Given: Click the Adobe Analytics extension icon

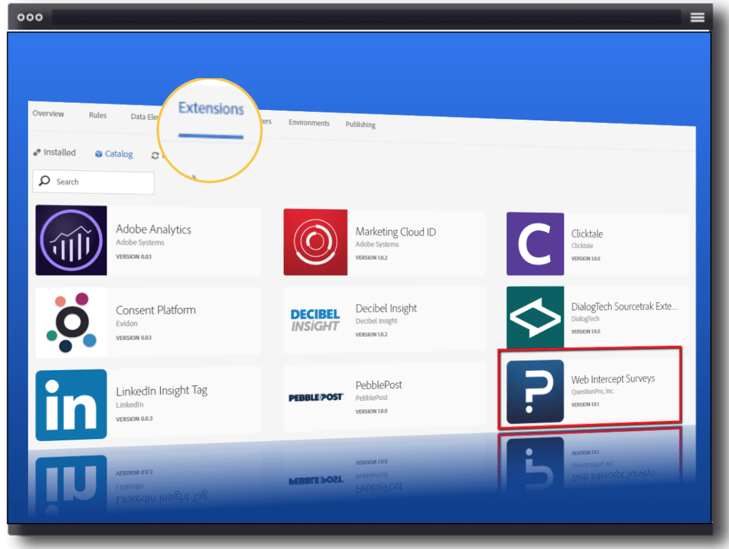Looking at the screenshot, I should [x=71, y=240].
